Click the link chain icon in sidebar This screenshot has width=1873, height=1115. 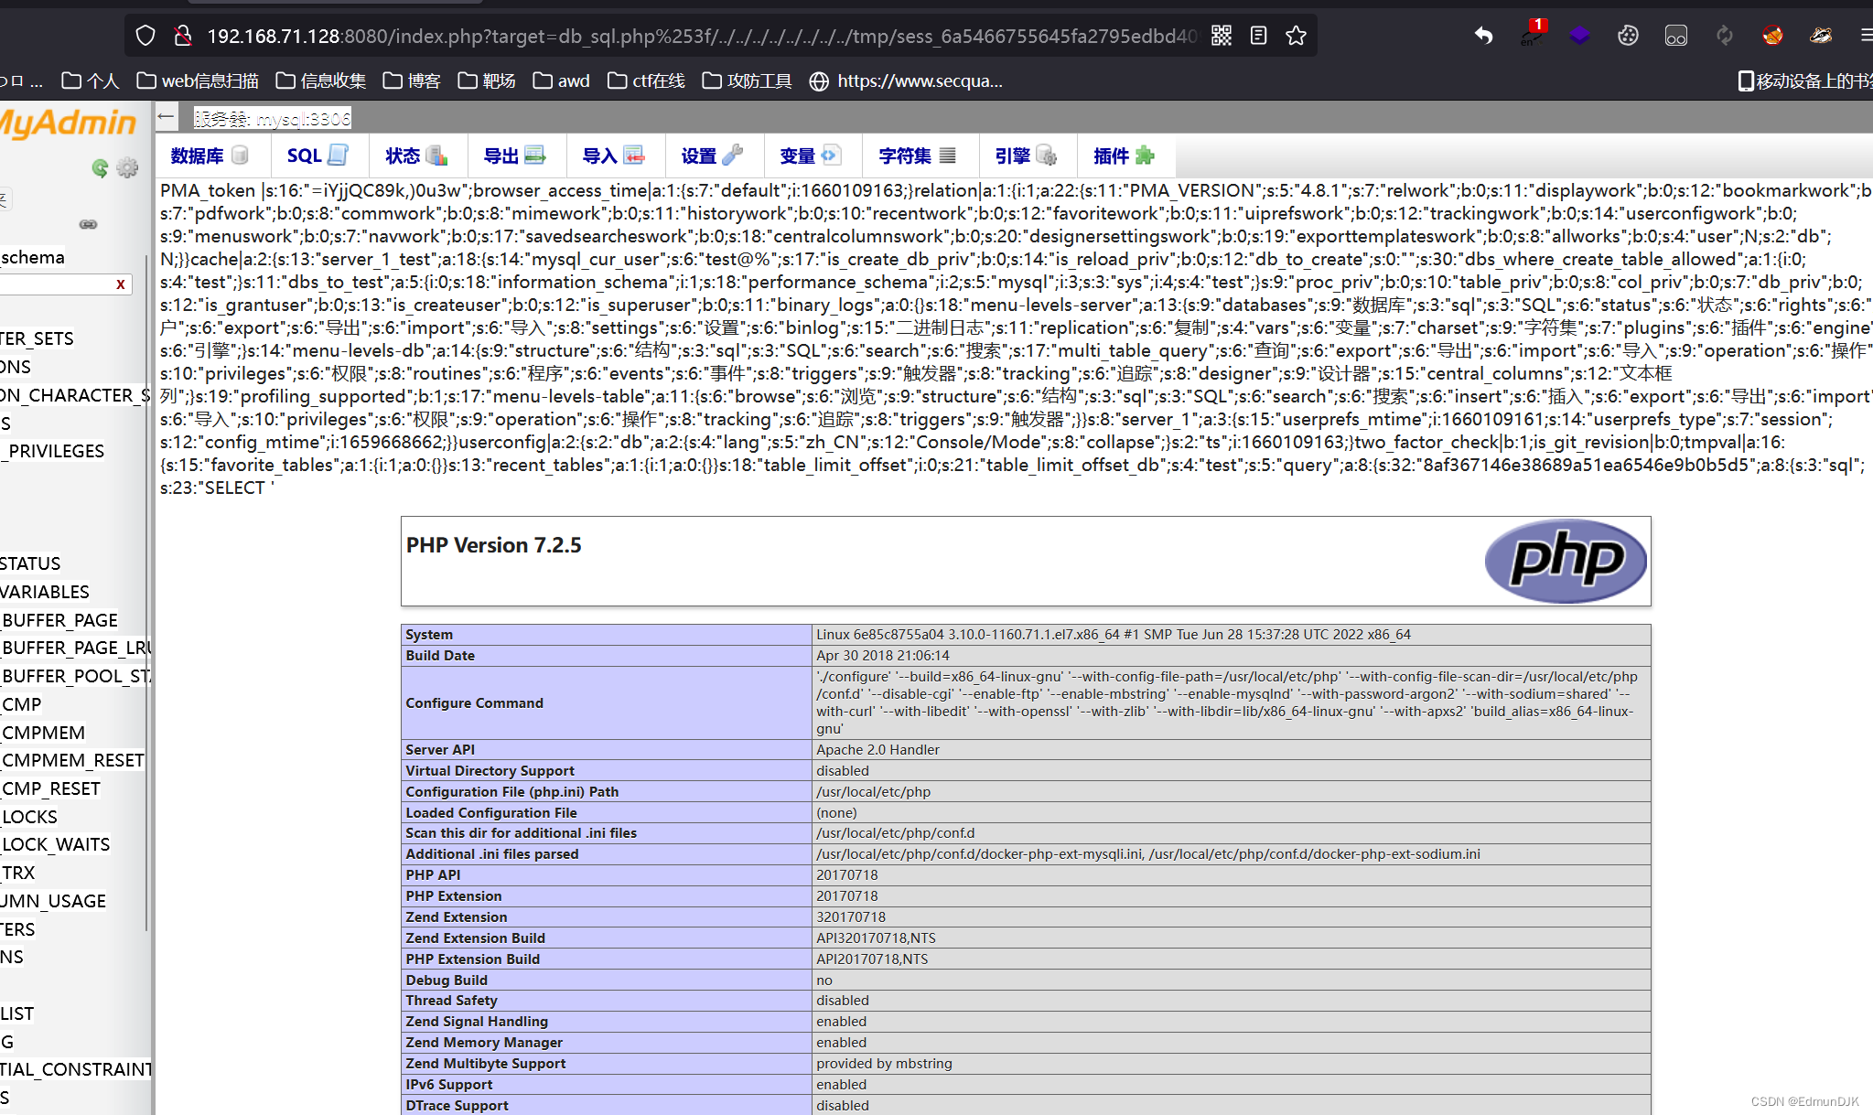[88, 224]
